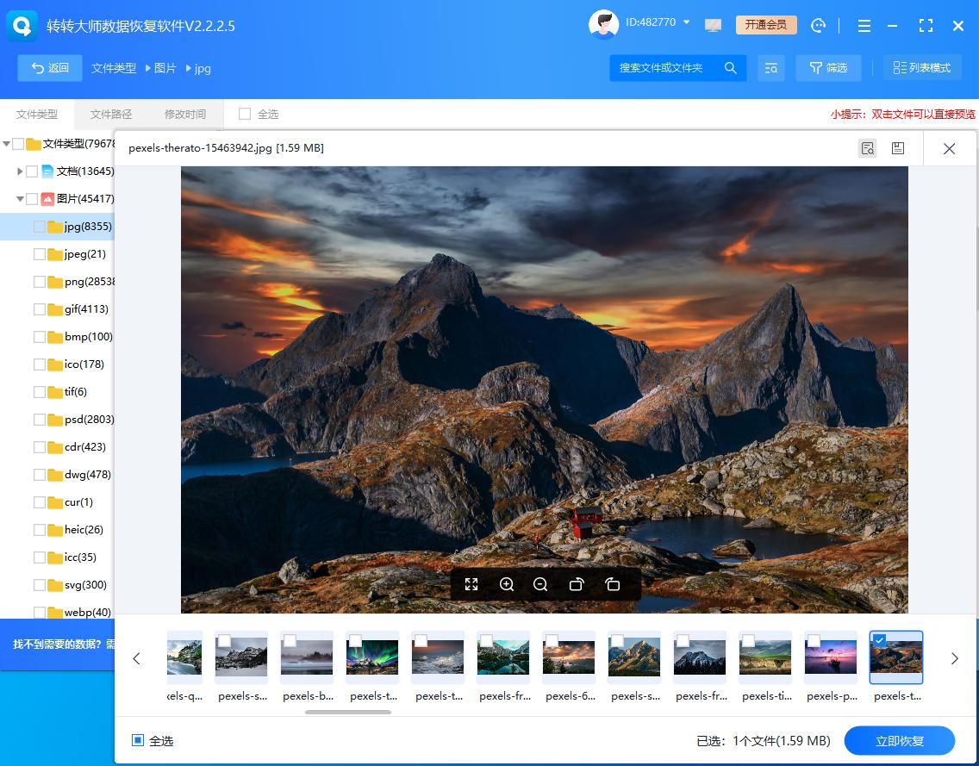Screen dimensions: 979x766
Task: Select the zoom out icon in preview toolbar
Action: click(x=540, y=584)
